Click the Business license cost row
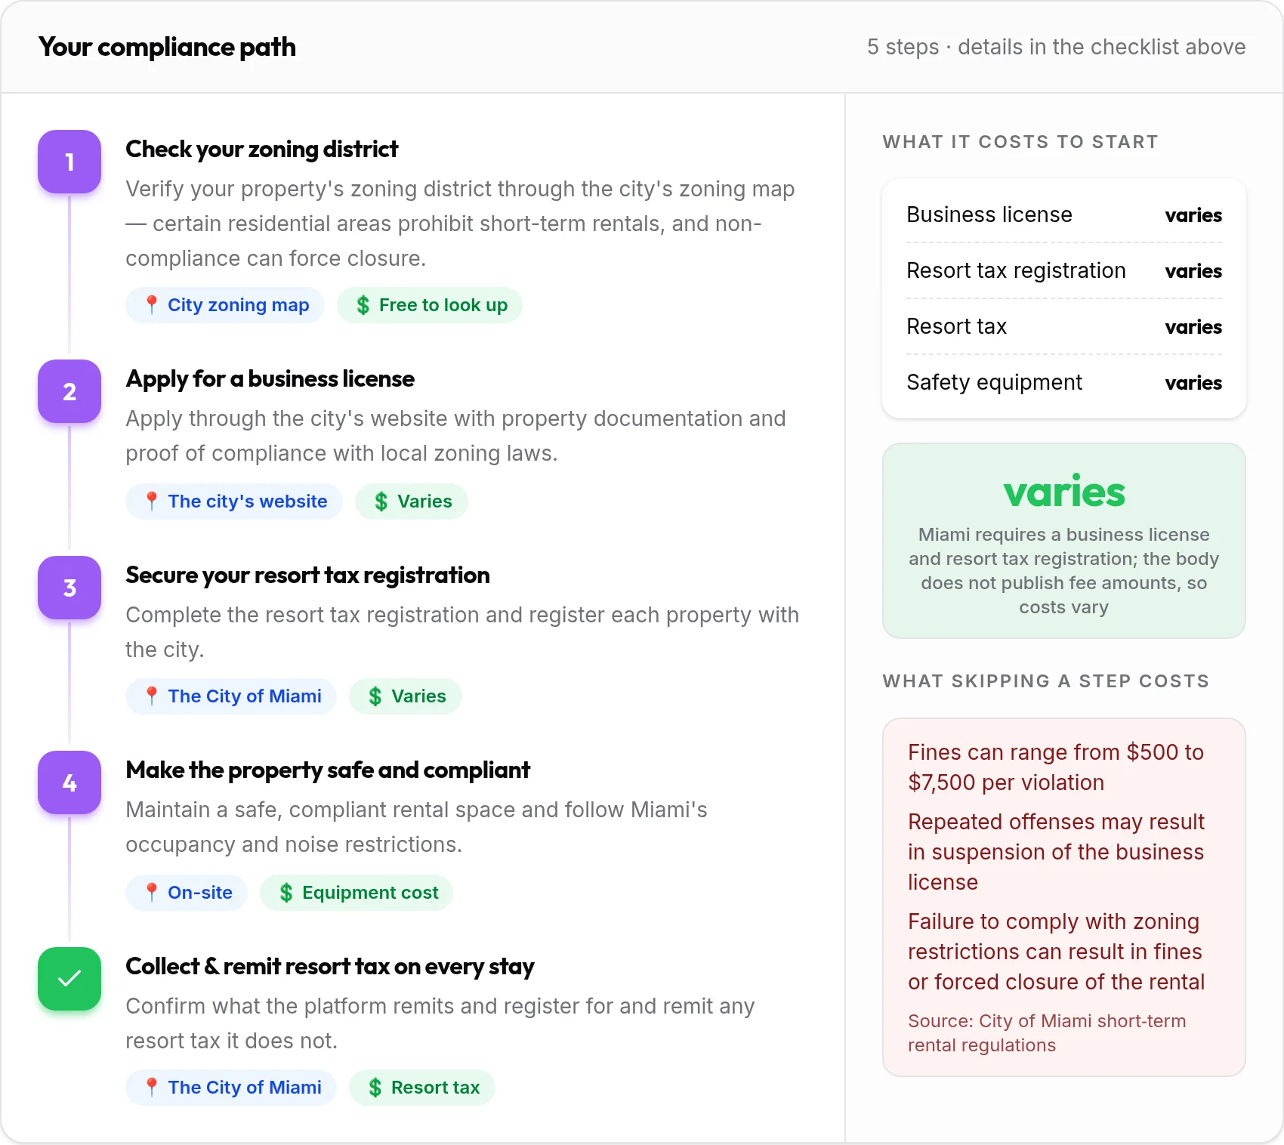Screen dimensions: 1284x1145 coord(1064,215)
